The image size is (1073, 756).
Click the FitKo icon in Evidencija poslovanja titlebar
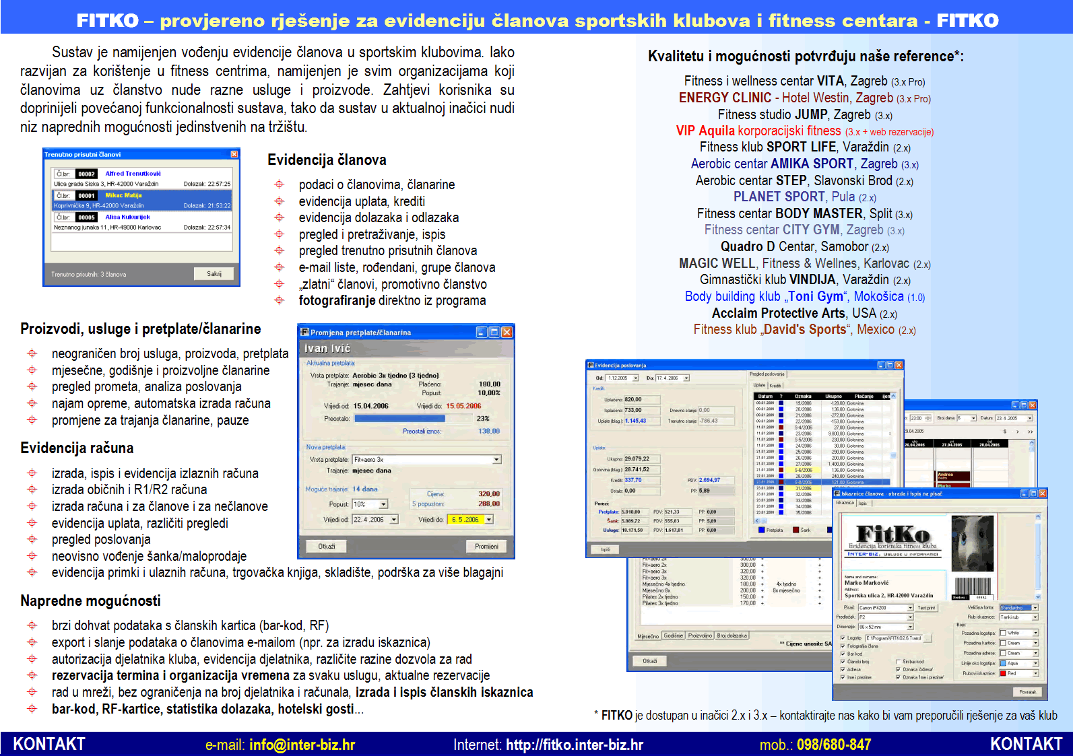point(591,366)
